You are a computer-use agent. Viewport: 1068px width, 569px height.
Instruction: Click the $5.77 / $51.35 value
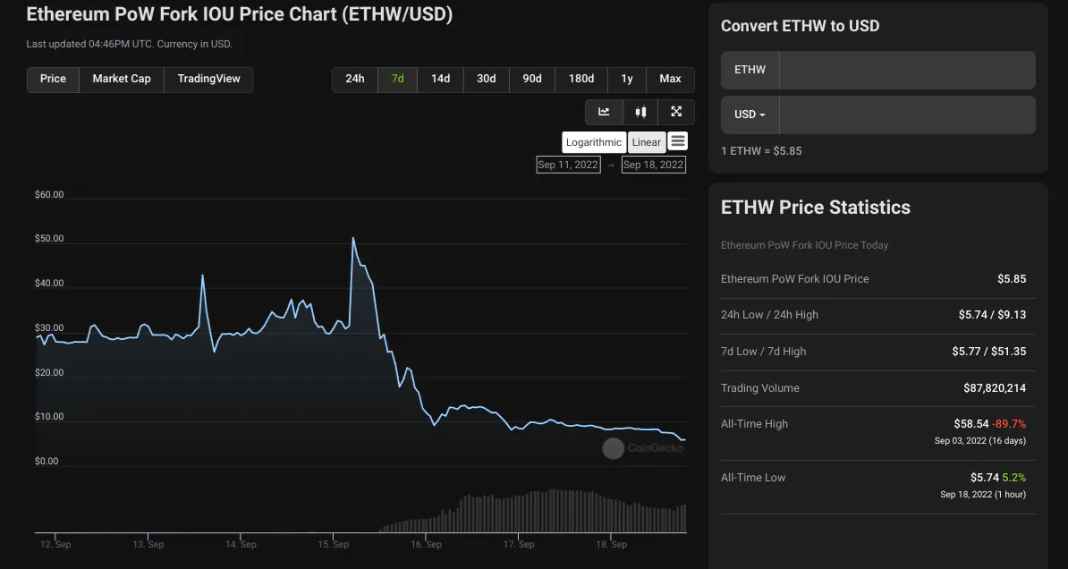[x=989, y=352]
